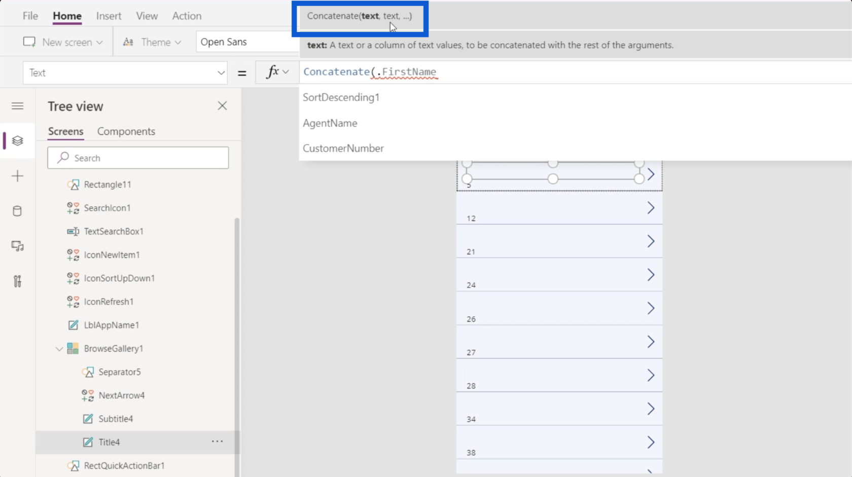Expand the Theme dropdown
The image size is (852, 477).
(178, 43)
